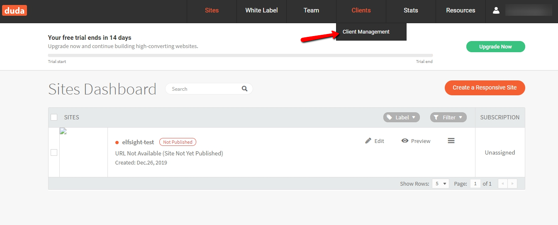The image size is (558, 225).
Task: Click the duda logo
Action: click(x=15, y=10)
